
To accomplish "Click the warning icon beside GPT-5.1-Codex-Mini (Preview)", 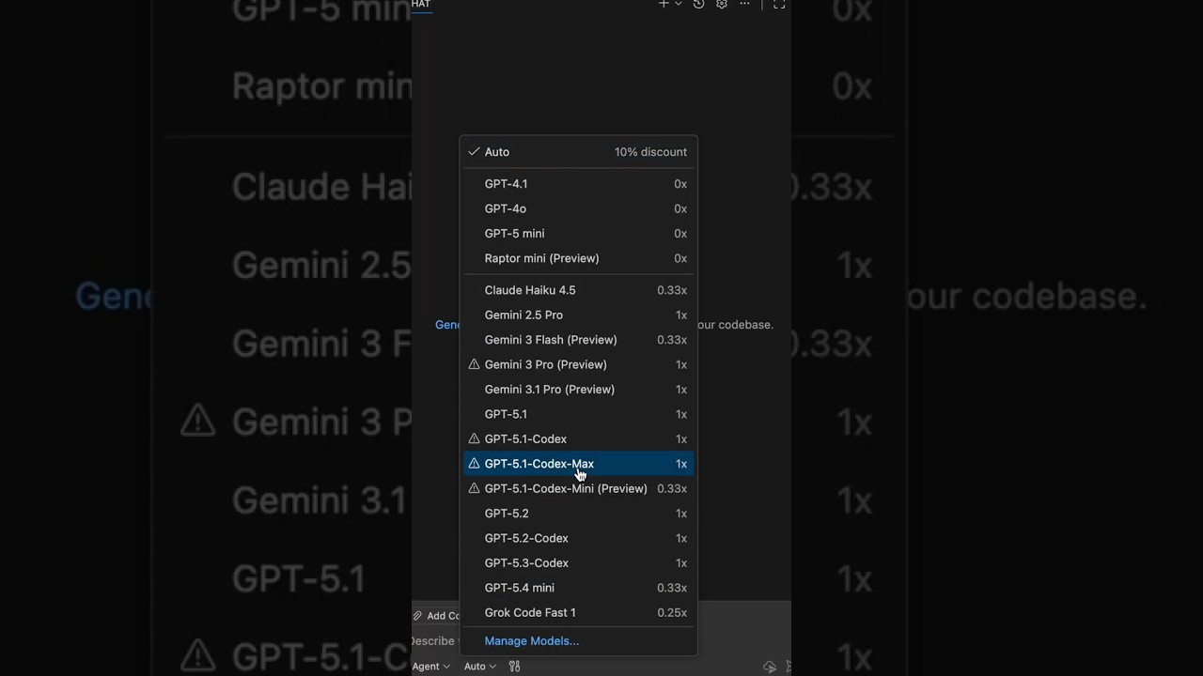I will click(x=474, y=488).
